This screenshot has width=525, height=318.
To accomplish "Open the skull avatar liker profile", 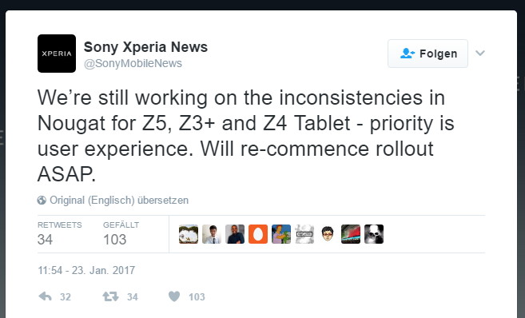I will [x=374, y=234].
